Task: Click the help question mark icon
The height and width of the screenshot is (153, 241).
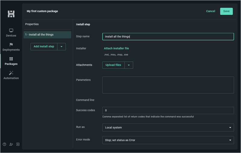Action: coord(5,144)
